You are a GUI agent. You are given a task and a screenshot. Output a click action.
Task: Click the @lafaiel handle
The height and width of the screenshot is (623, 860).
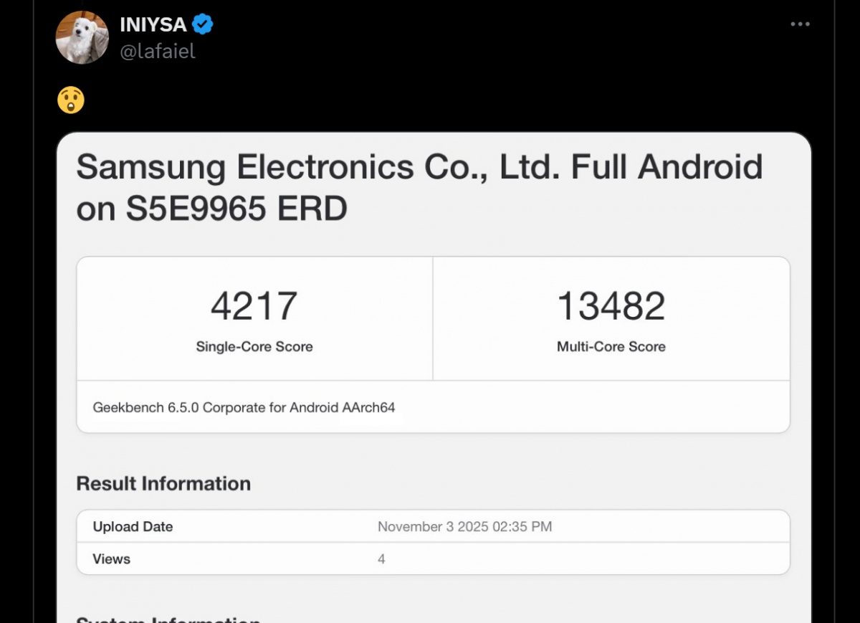(x=158, y=52)
